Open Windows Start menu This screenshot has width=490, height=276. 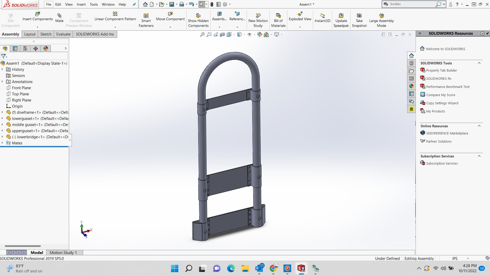tap(175, 269)
